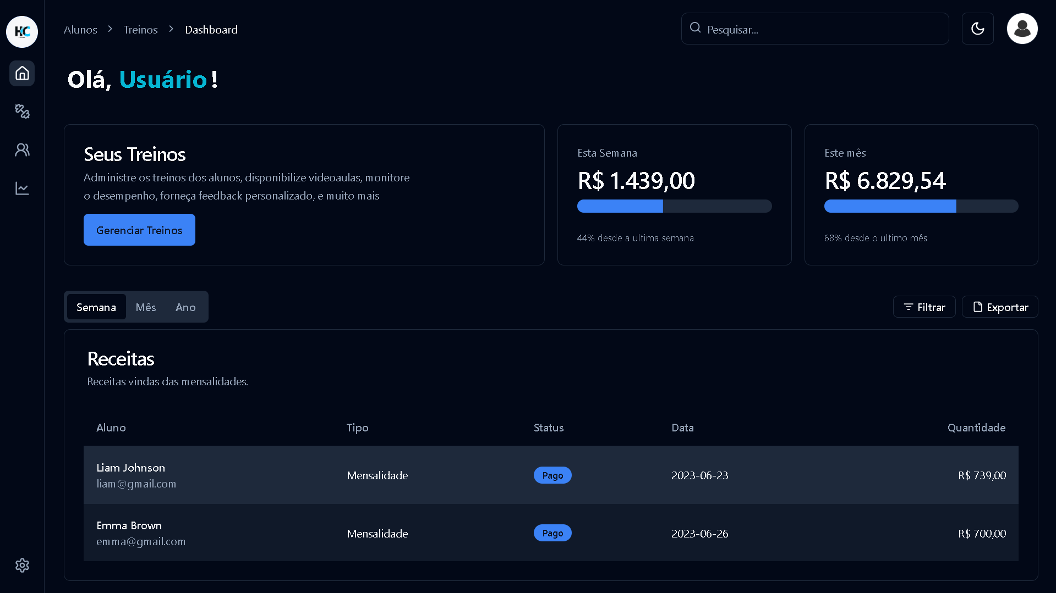Viewport: 1056px width, 593px height.
Task: Click the user avatar profile icon
Action: [x=1022, y=29]
